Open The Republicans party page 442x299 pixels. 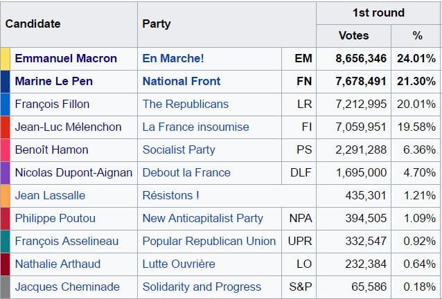click(x=185, y=104)
